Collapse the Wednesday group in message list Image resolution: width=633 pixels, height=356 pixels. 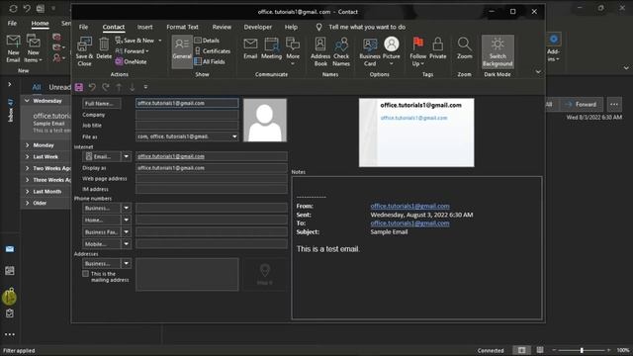27,101
